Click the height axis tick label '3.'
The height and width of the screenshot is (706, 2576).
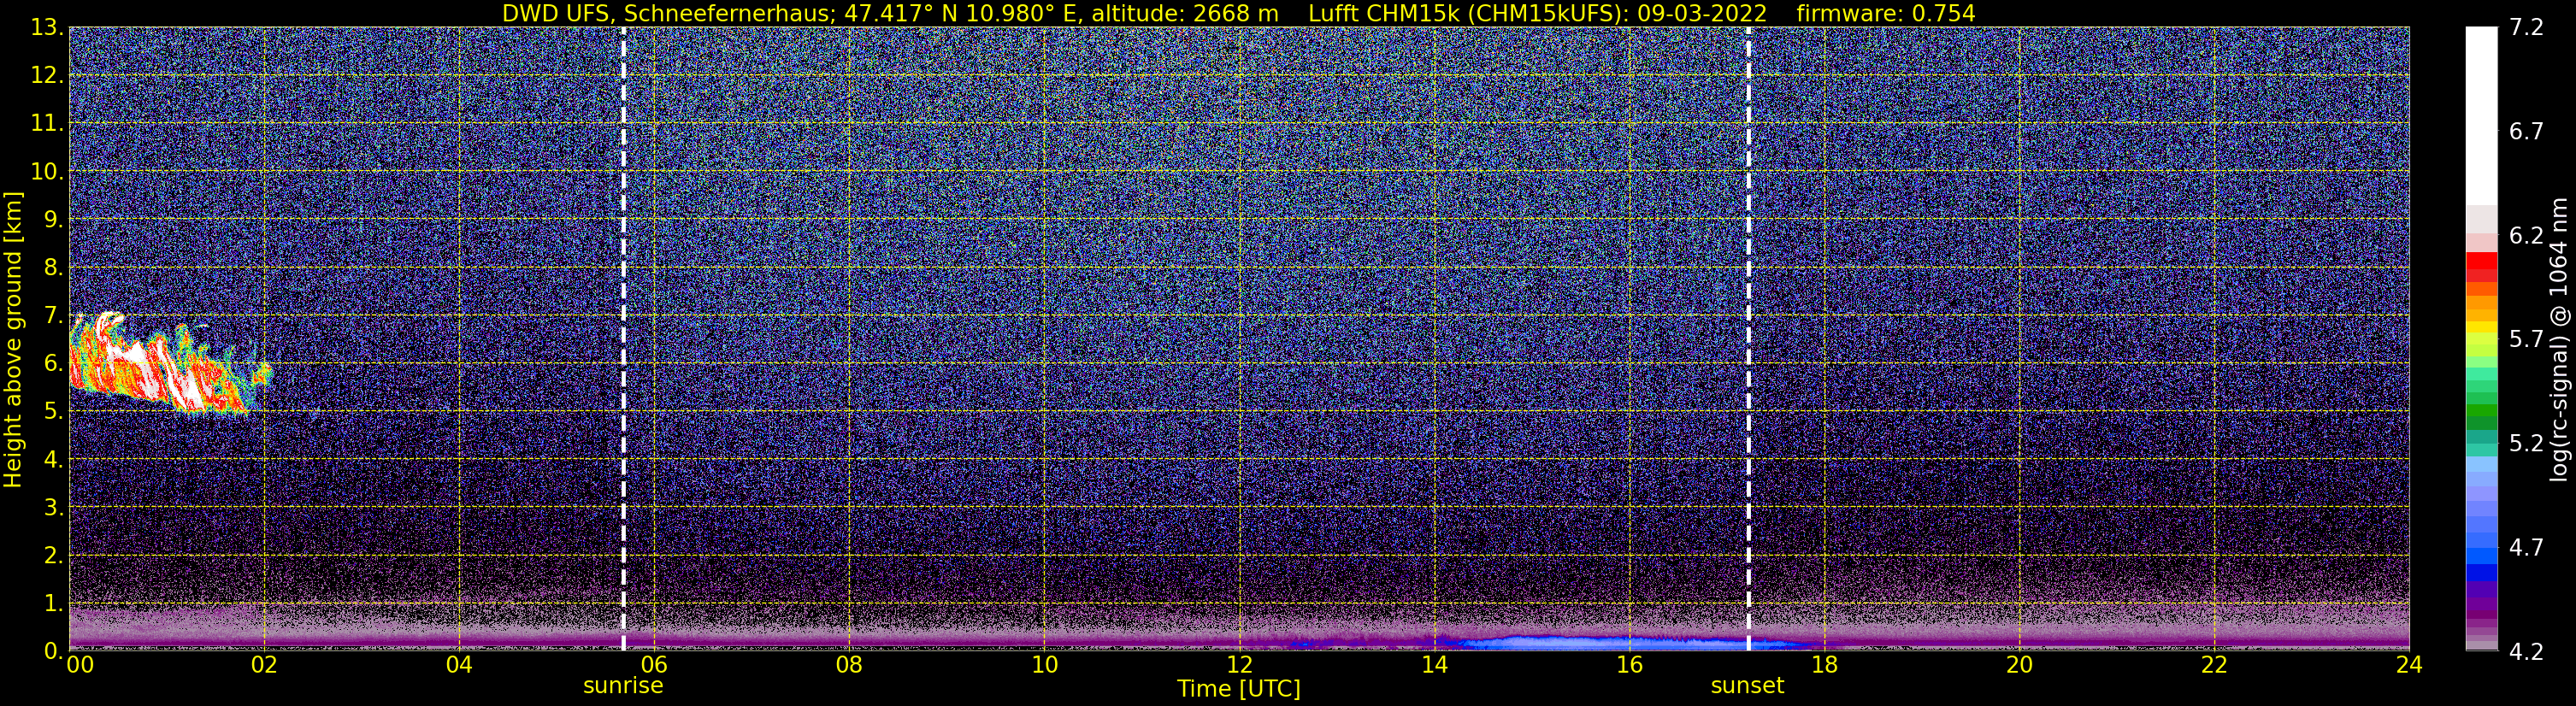click(x=54, y=507)
